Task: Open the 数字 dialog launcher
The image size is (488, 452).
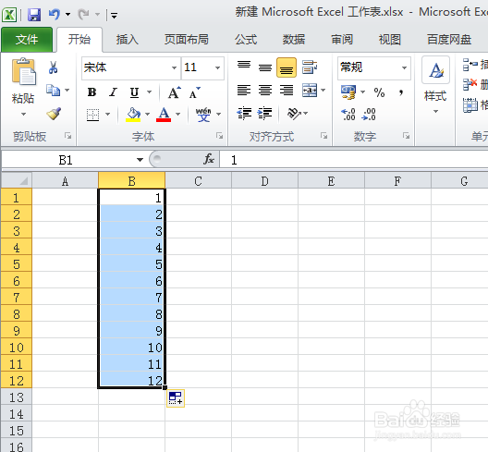Action: point(406,136)
